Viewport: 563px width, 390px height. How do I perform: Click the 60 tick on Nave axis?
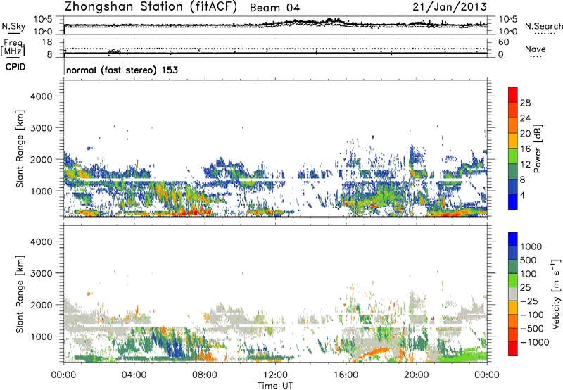pos(504,42)
